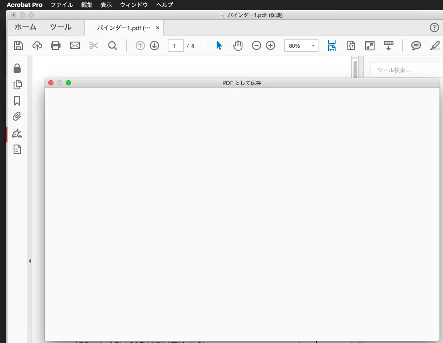Image resolution: width=443 pixels, height=343 pixels.
Task: Open the magnifier text search tool
Action: 112,46
